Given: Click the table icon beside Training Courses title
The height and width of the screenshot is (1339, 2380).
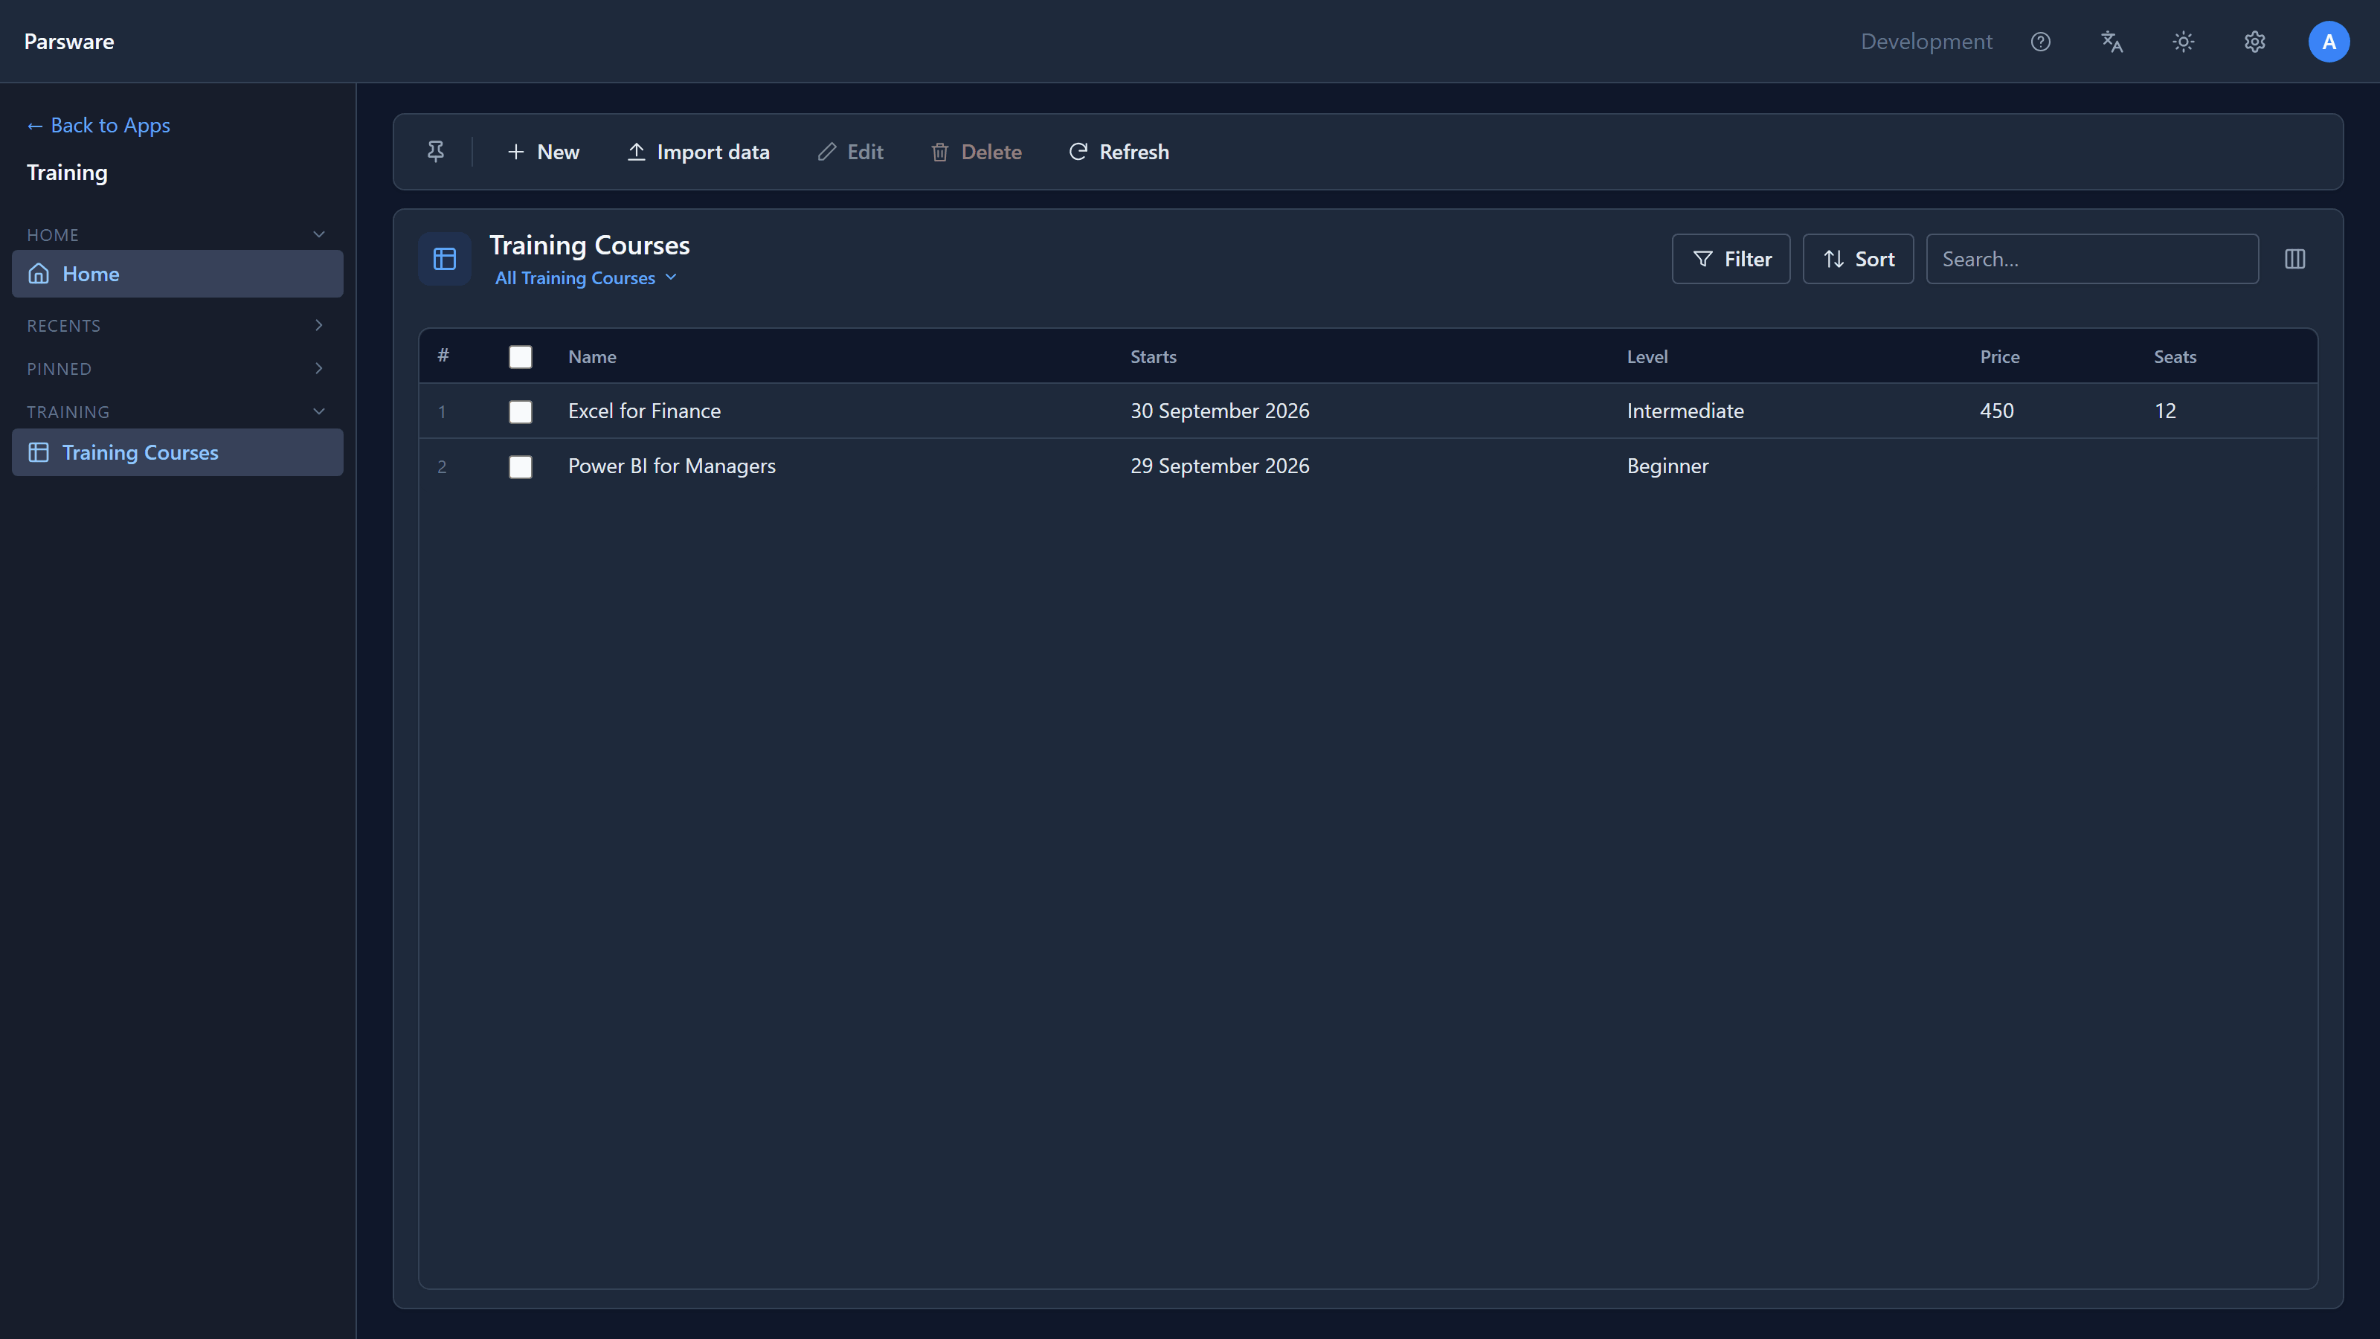Looking at the screenshot, I should point(445,259).
